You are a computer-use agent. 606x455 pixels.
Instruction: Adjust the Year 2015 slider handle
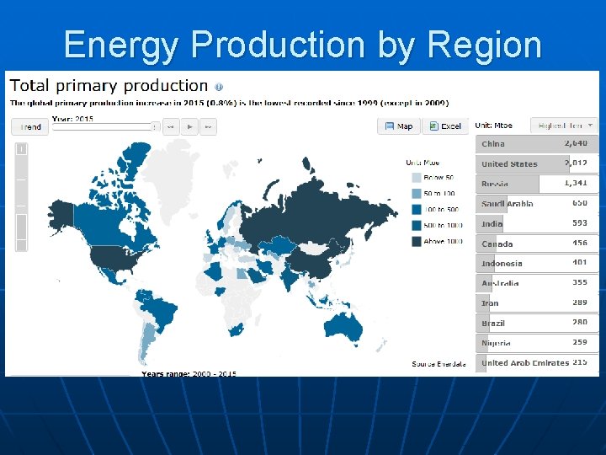[x=155, y=126]
